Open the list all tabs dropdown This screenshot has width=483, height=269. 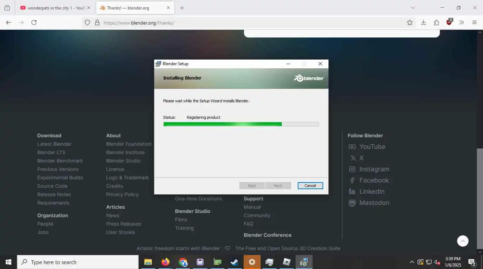click(413, 8)
